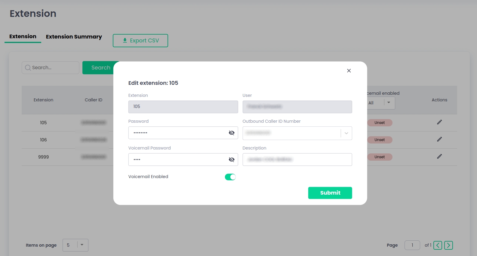This screenshot has height=256, width=477.
Task: Go to the next page arrow
Action: [448, 245]
